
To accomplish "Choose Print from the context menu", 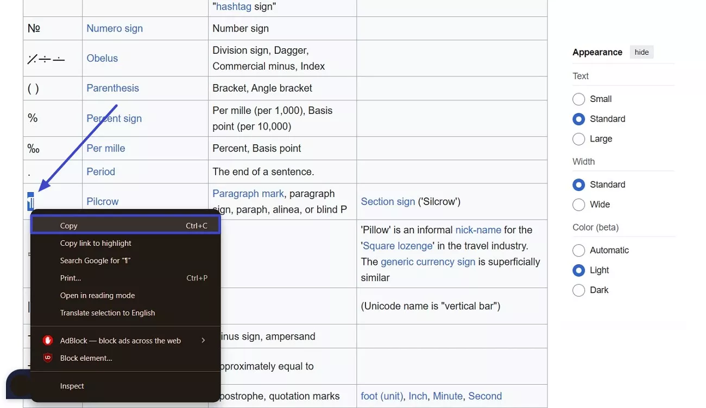I will coord(70,278).
